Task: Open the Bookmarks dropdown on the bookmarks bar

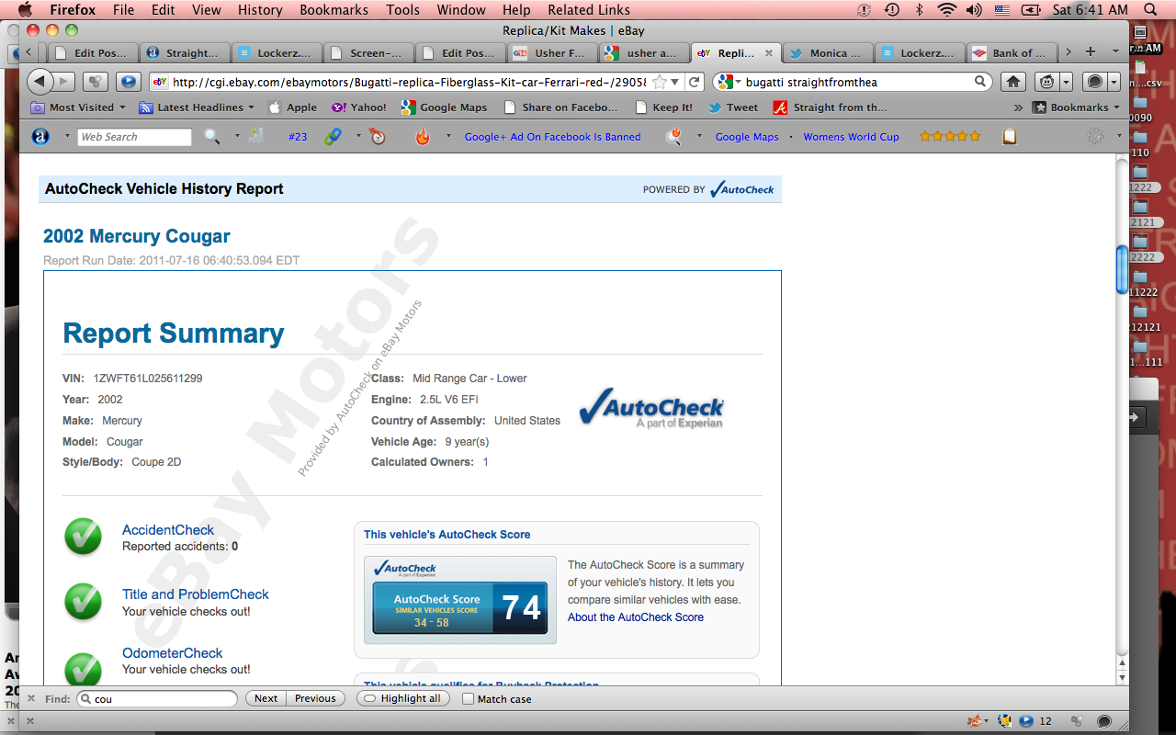Action: pos(1078,107)
